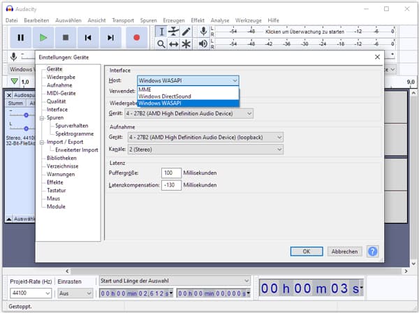
Task: Open the Wiedergabe Gerät dropdown
Action: point(189,114)
